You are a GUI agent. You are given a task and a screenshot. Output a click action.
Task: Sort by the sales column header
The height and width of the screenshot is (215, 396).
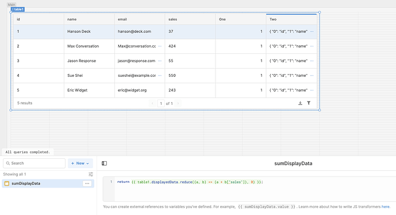point(190,19)
